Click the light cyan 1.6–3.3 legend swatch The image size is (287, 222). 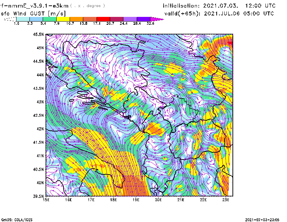pyautogui.click(x=23, y=19)
